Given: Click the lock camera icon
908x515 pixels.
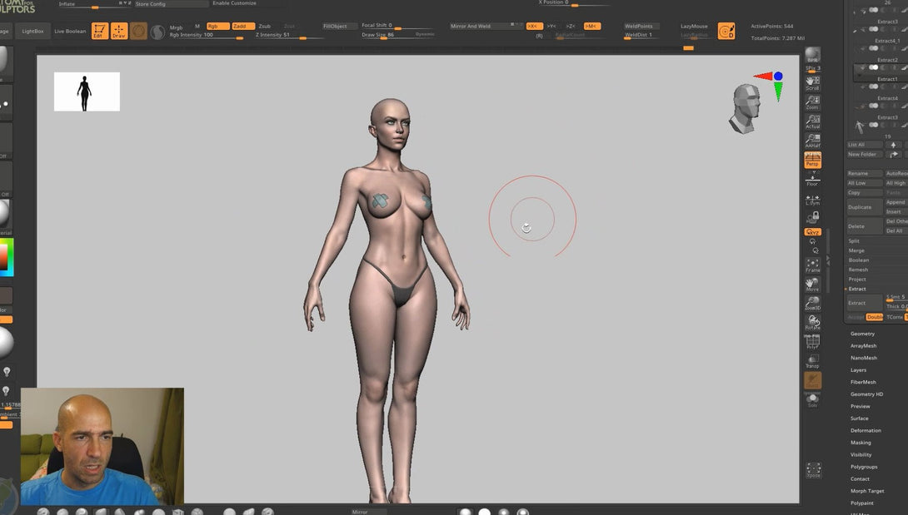Looking at the screenshot, I should (x=812, y=217).
